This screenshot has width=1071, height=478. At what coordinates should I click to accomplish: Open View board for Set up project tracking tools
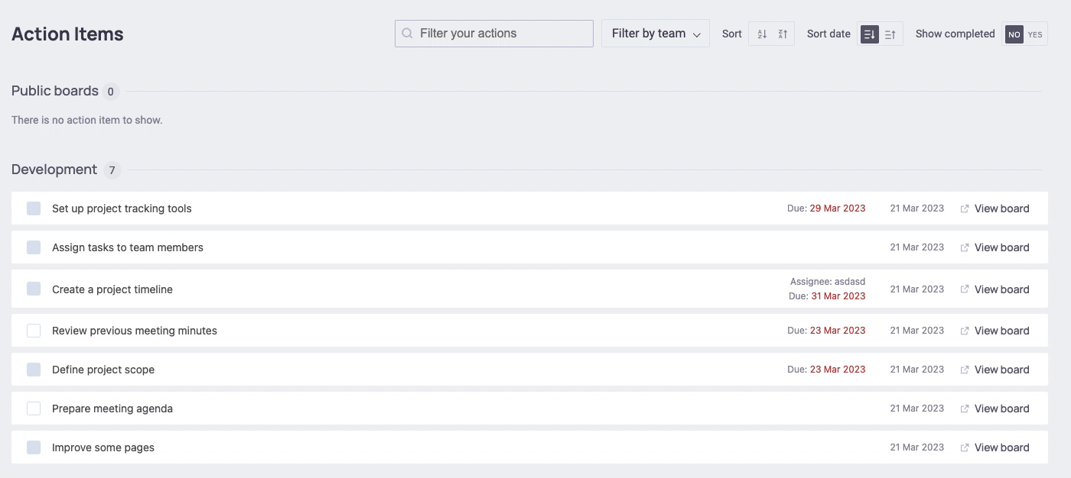point(1001,208)
